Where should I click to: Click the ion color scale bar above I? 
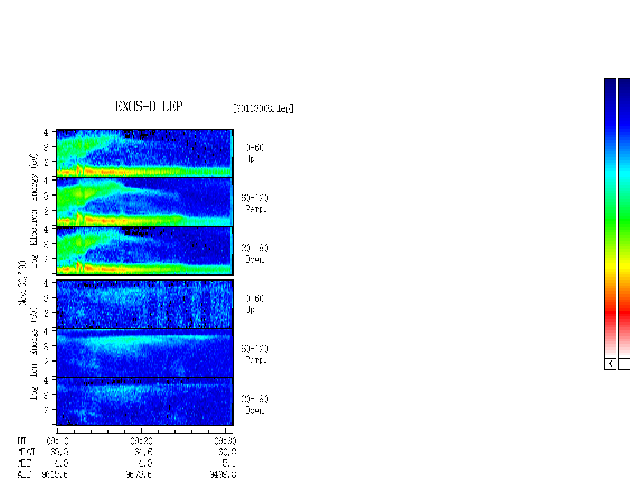(x=624, y=218)
